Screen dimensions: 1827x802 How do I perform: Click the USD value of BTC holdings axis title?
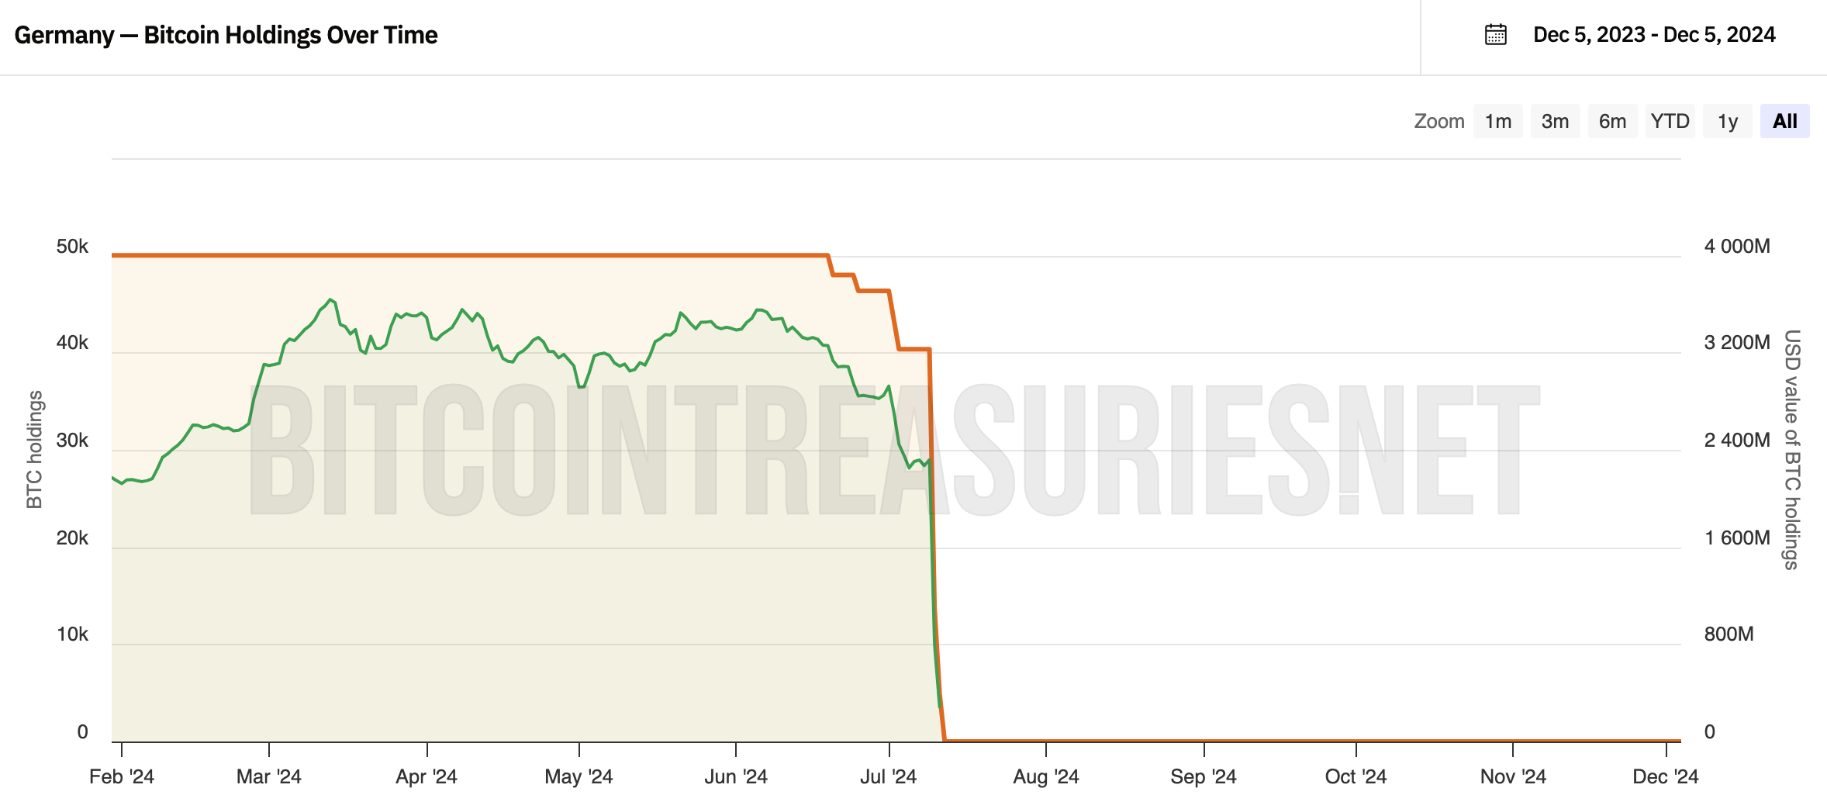click(1791, 450)
